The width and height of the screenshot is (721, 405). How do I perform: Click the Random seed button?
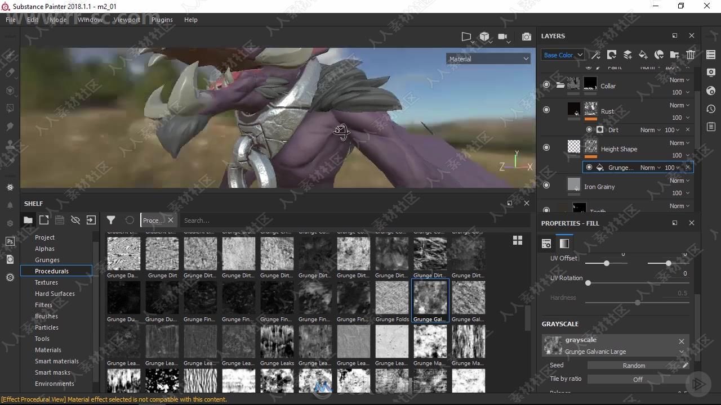[x=634, y=366]
